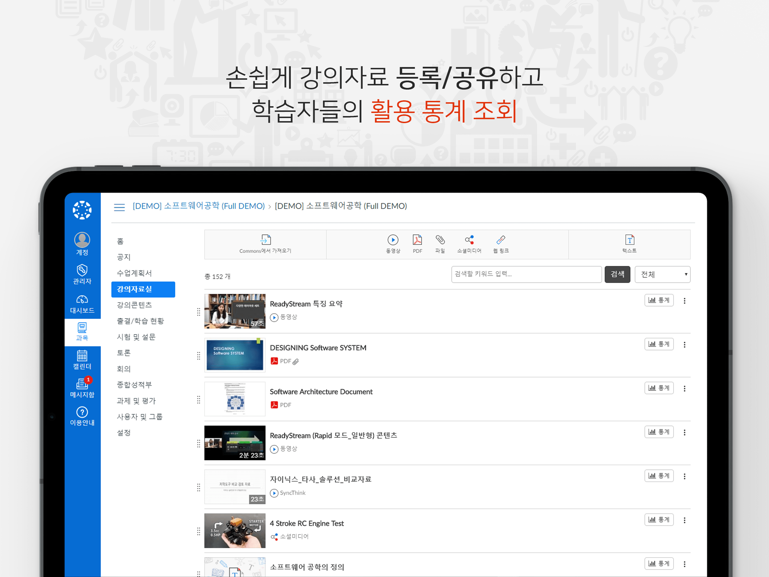Open 출결/학습 현황 menu item
The height and width of the screenshot is (577, 769).
[x=140, y=321]
